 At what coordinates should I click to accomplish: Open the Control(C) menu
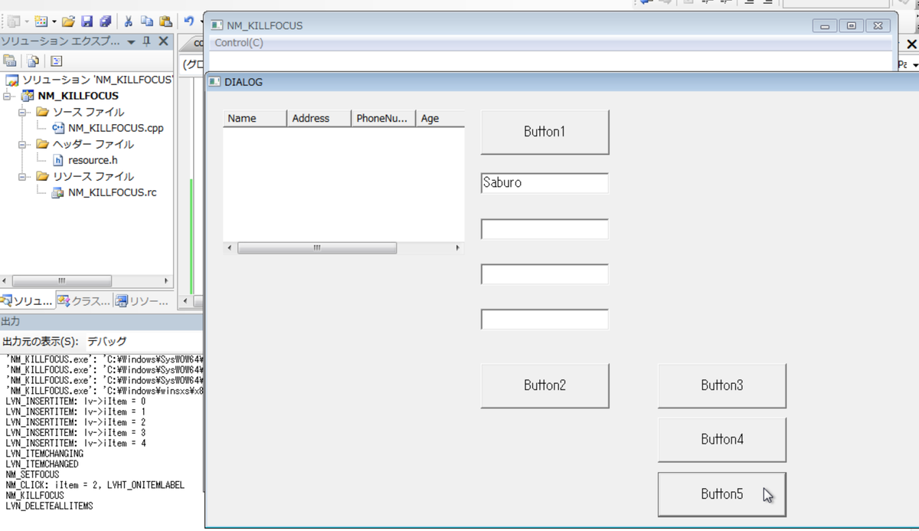click(x=239, y=43)
